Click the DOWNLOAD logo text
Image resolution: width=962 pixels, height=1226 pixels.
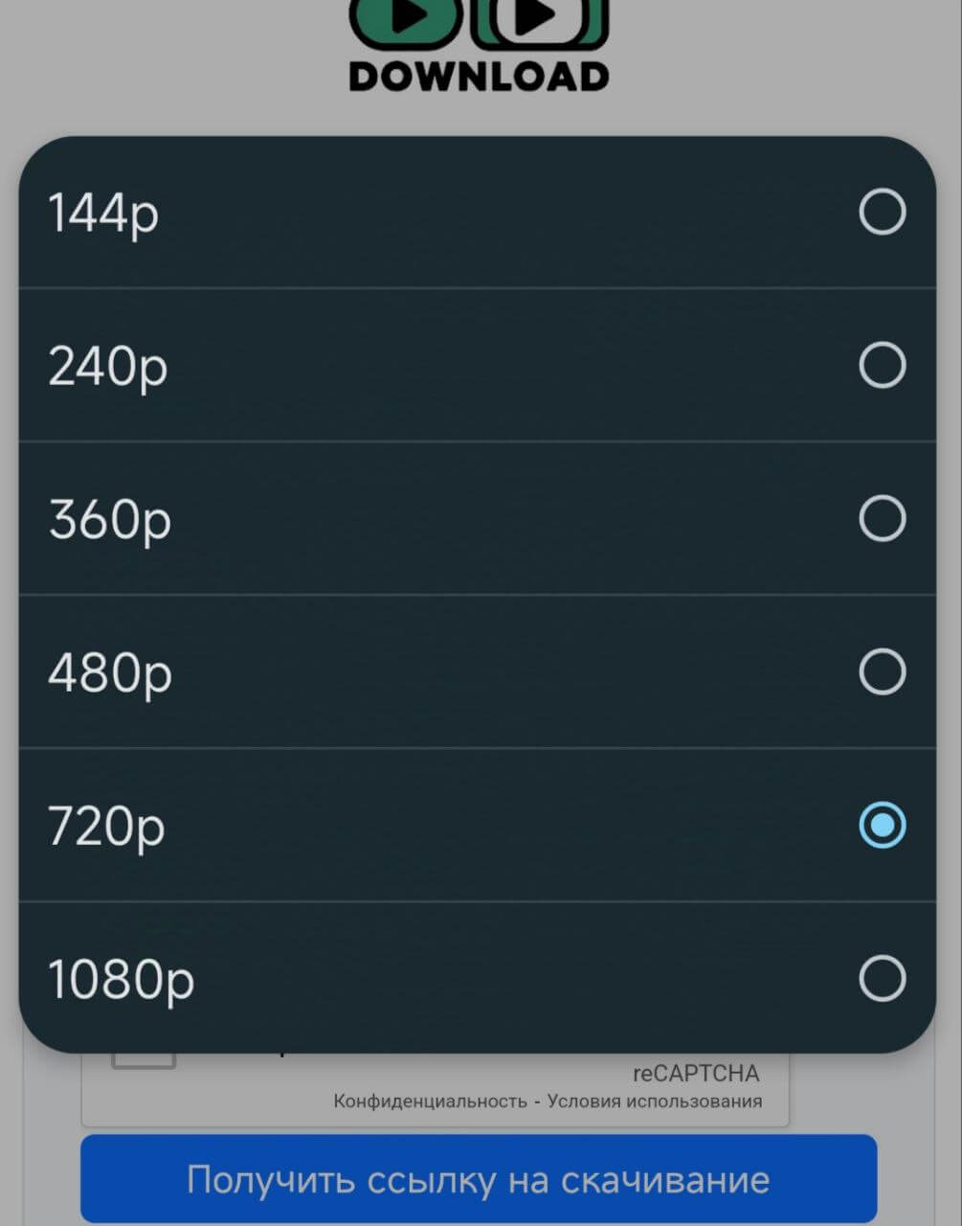[479, 77]
